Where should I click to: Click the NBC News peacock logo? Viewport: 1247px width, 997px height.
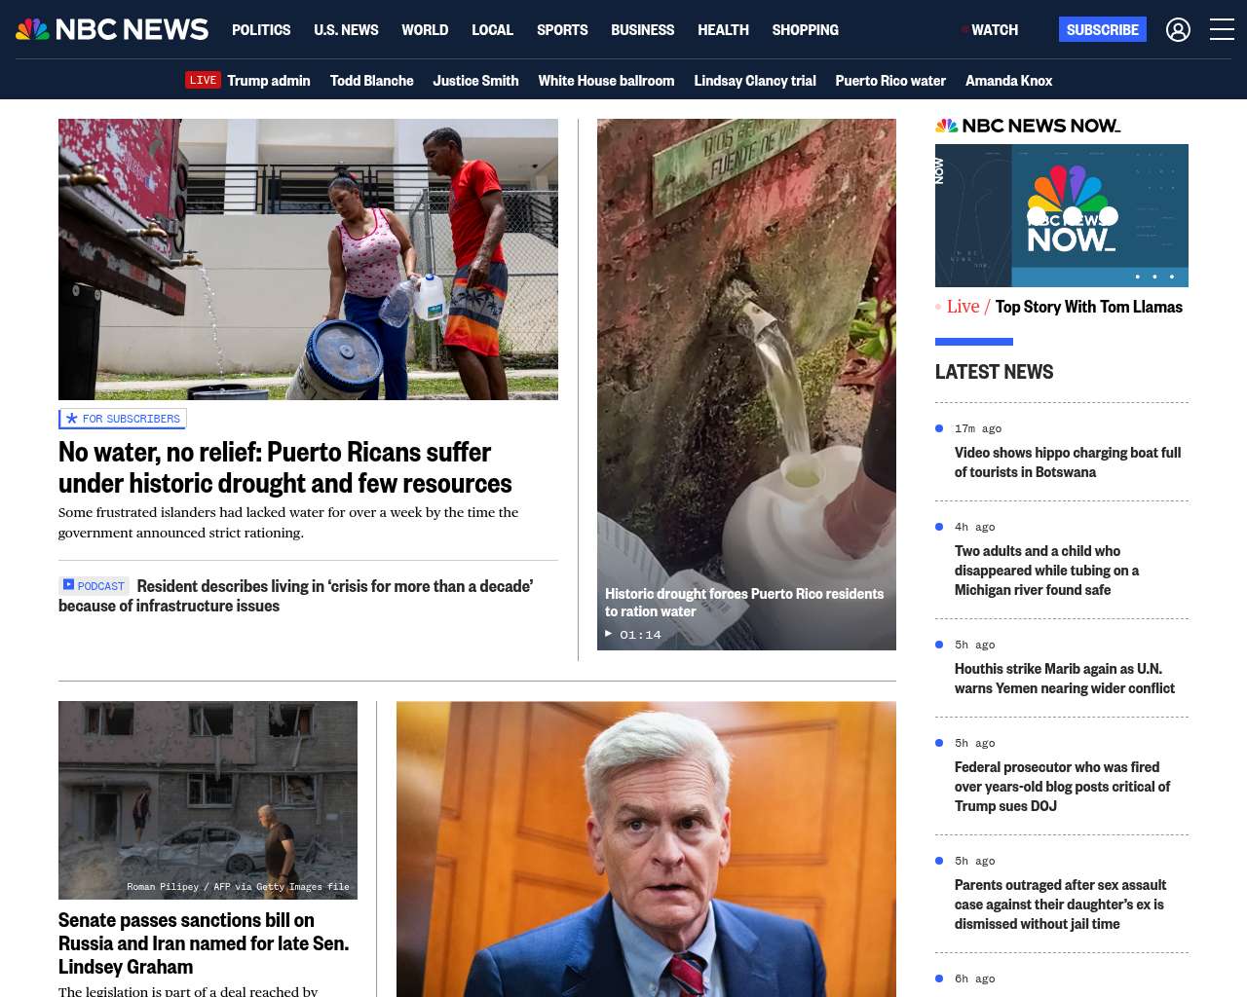[112, 29]
